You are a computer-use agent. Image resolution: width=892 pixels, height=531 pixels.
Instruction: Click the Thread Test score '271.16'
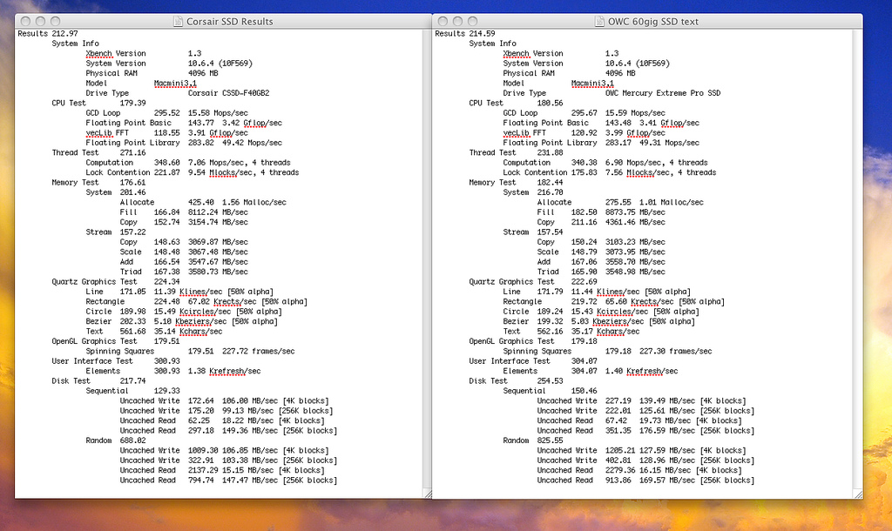132,153
